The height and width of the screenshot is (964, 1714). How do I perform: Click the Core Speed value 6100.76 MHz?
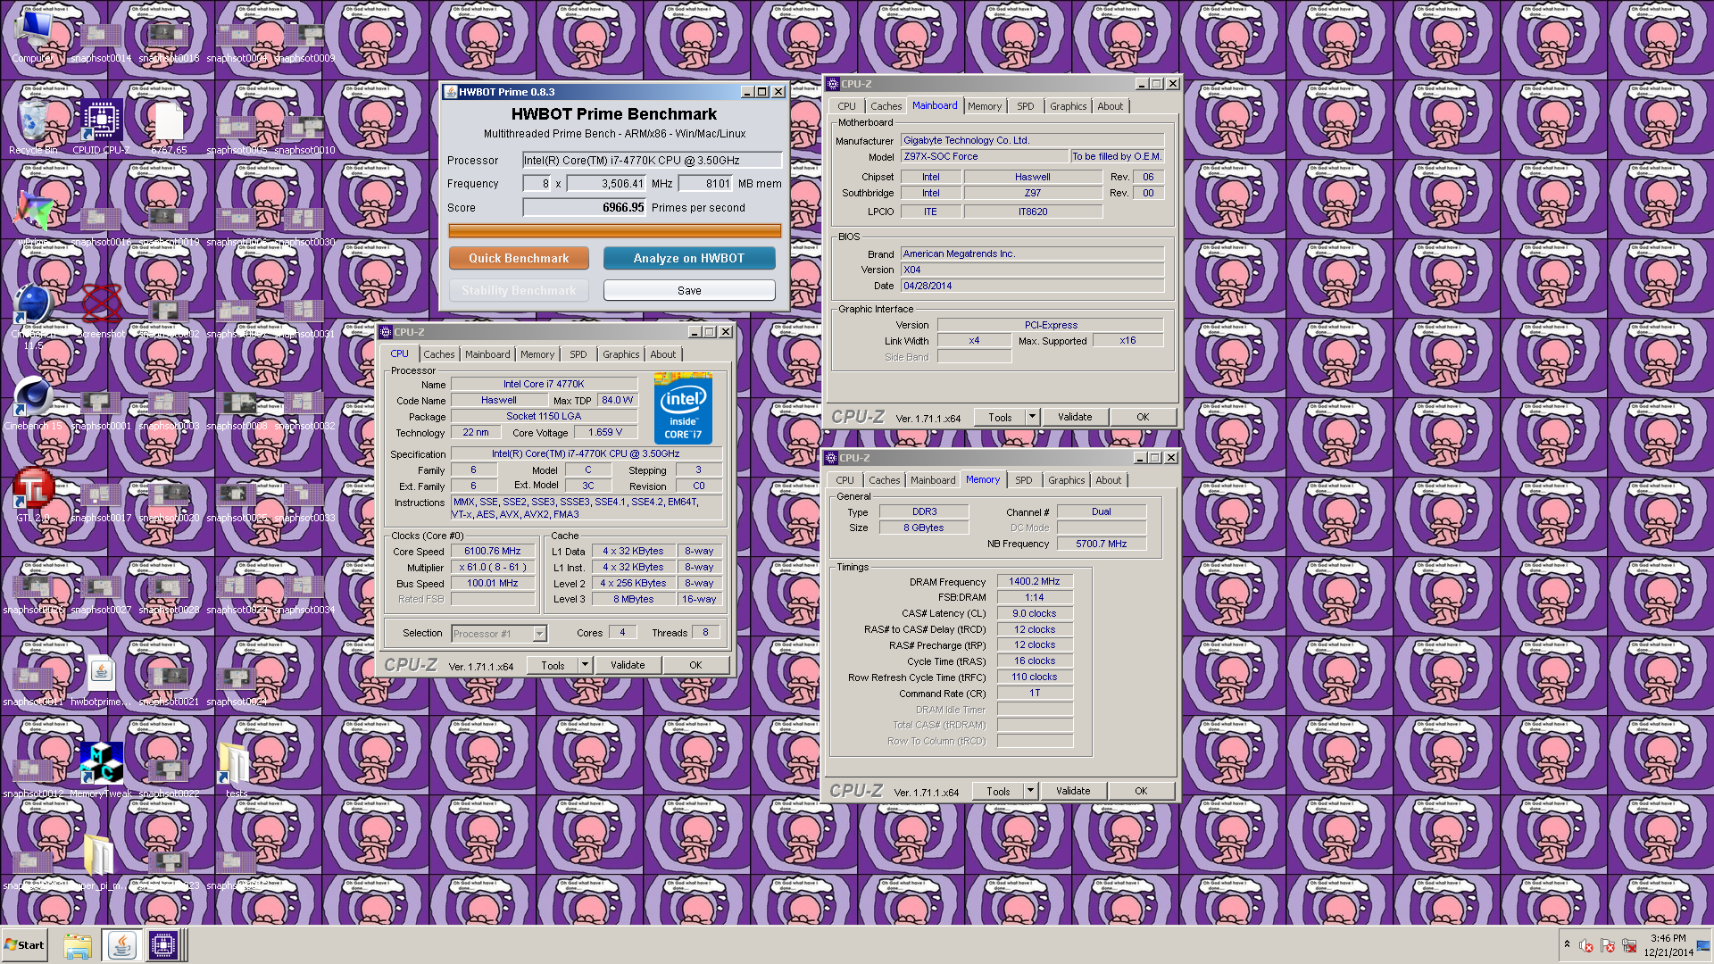(493, 551)
